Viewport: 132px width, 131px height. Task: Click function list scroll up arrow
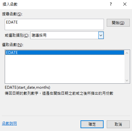[127, 53]
